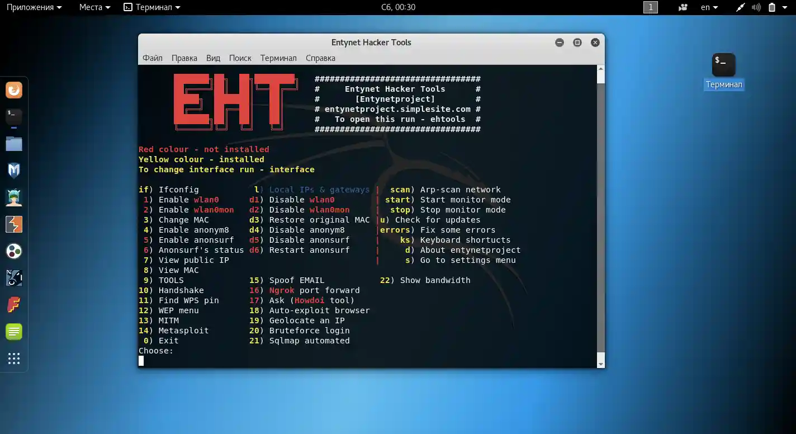796x434 pixels.
Task: Click the 'Auto-exploit browser' option
Action: click(x=319, y=310)
